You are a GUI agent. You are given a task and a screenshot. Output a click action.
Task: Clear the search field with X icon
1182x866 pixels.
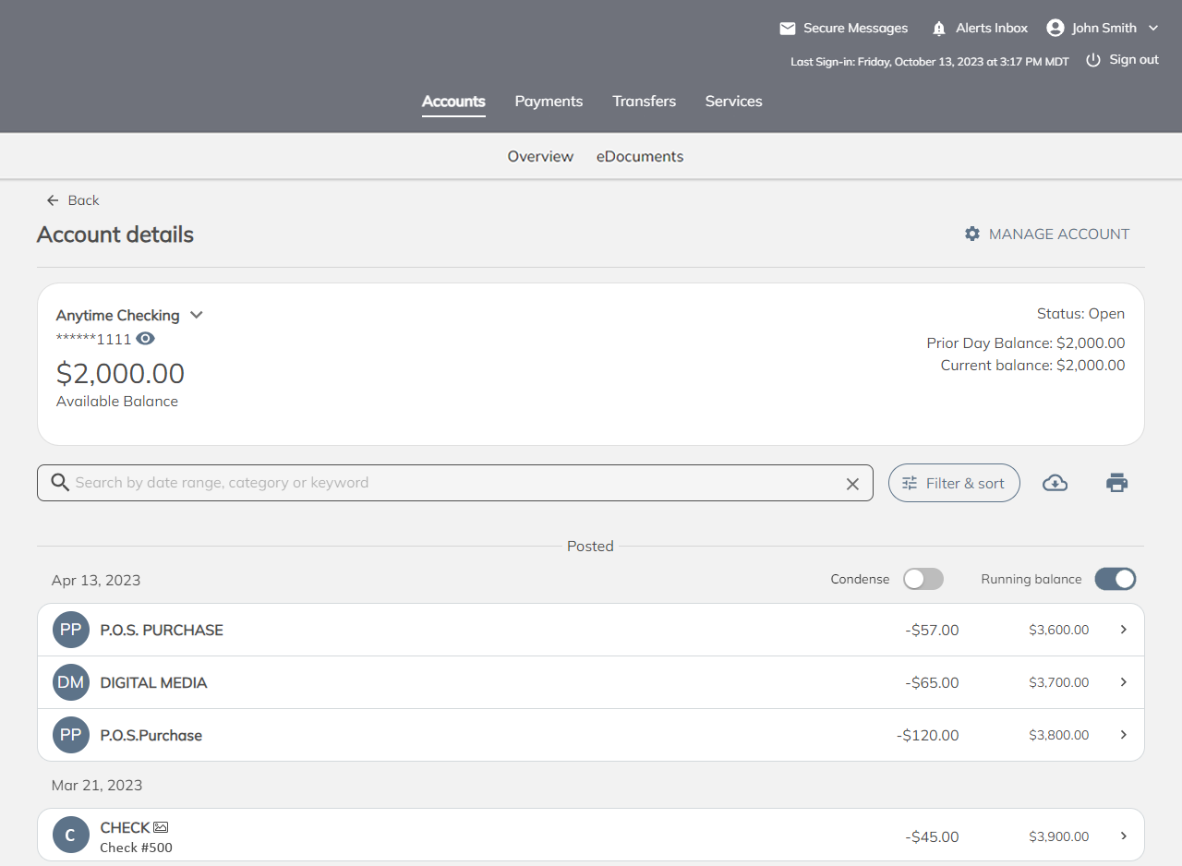(x=852, y=484)
